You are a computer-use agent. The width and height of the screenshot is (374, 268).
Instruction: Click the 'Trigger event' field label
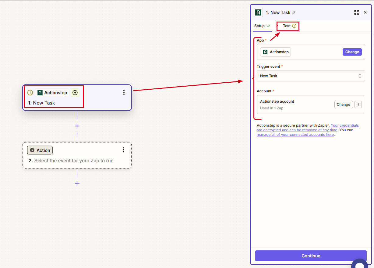pos(268,67)
